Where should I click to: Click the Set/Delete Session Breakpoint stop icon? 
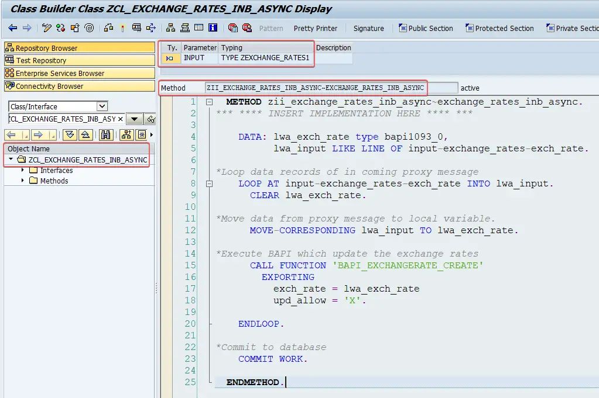[x=232, y=28]
